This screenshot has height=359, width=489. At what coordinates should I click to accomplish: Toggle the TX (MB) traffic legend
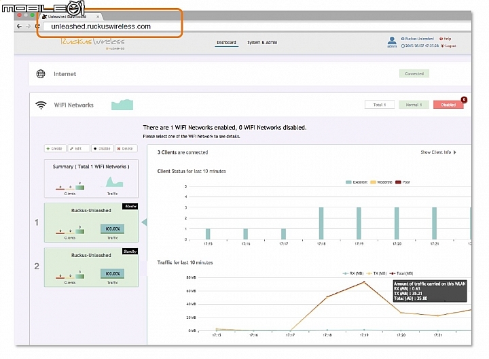pyautogui.click(x=376, y=273)
